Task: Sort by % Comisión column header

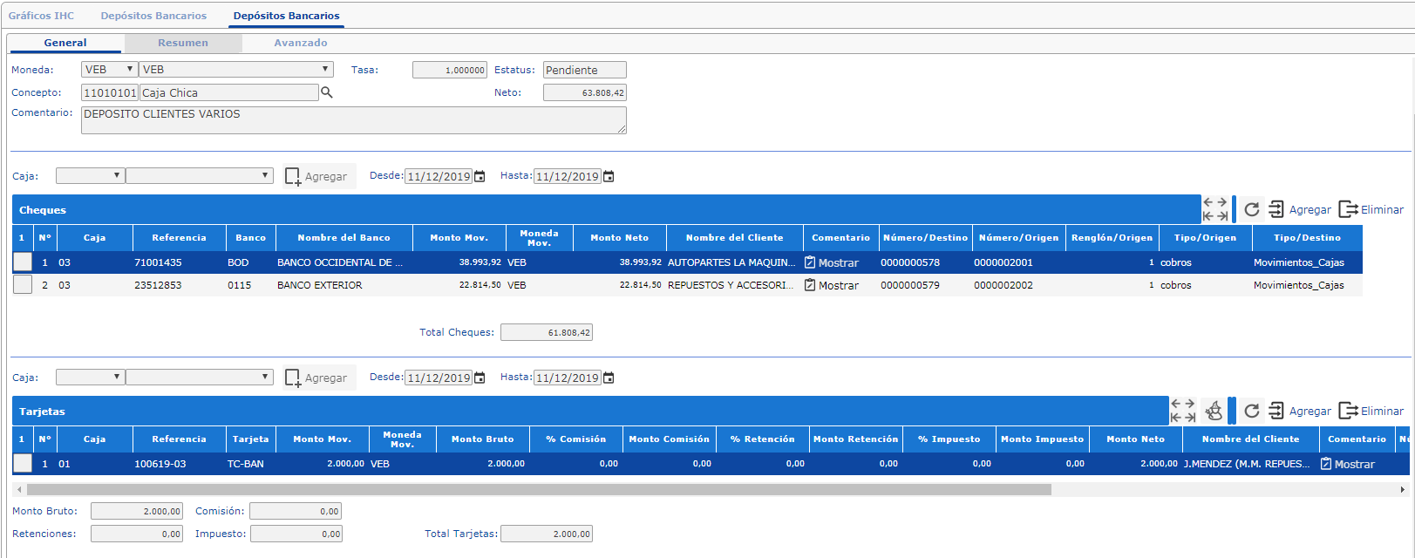Action: point(576,439)
